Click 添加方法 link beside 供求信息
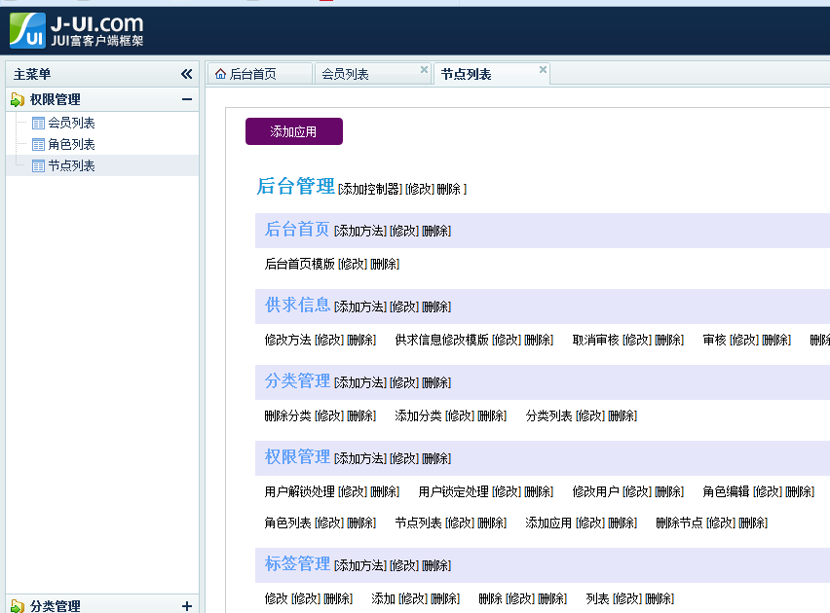The width and height of the screenshot is (830, 613). click(359, 306)
